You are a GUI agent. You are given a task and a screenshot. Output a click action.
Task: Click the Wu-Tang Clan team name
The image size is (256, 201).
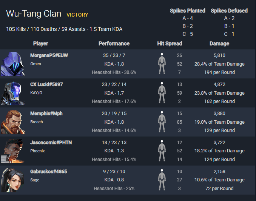[34, 14]
